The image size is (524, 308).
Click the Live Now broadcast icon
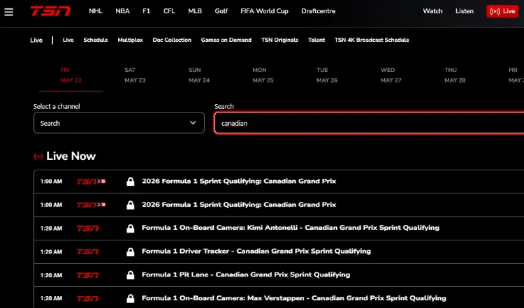(38, 156)
